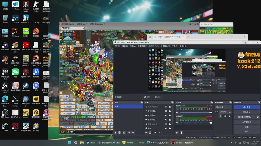The height and width of the screenshot is (146, 261).
Task: Undock the scene transitions panel header icon
Action: [x=230, y=103]
